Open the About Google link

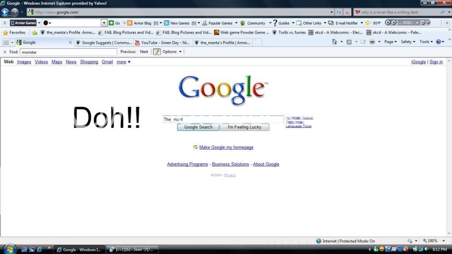point(266,164)
